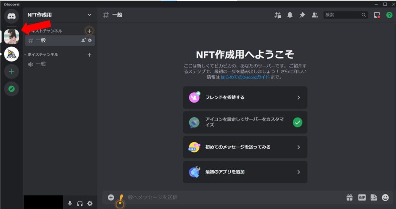Screen dimensions: 396x209
Task: Click message attachment plus button
Action: 111,197
